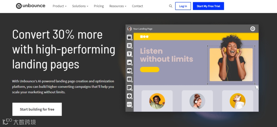Select the Box tool in builder sidebar
The image size is (277, 127).
click(x=130, y=46)
